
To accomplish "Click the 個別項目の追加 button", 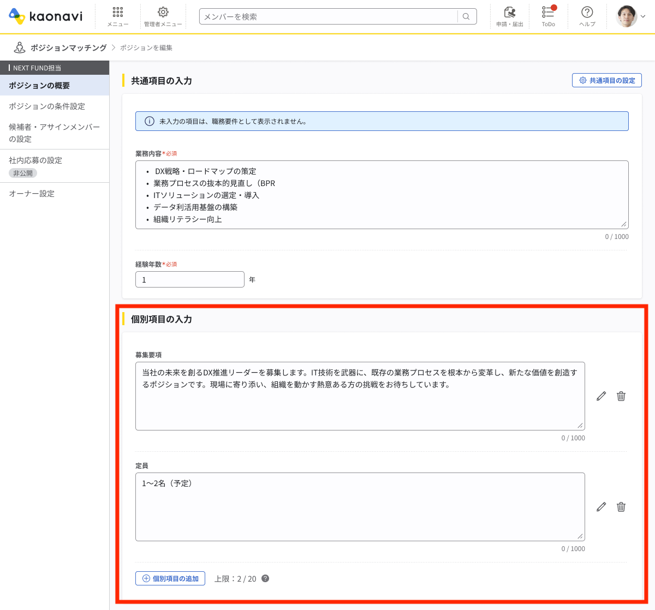I will [x=170, y=578].
